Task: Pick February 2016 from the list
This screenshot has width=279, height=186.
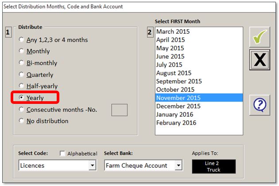Action: (199, 123)
